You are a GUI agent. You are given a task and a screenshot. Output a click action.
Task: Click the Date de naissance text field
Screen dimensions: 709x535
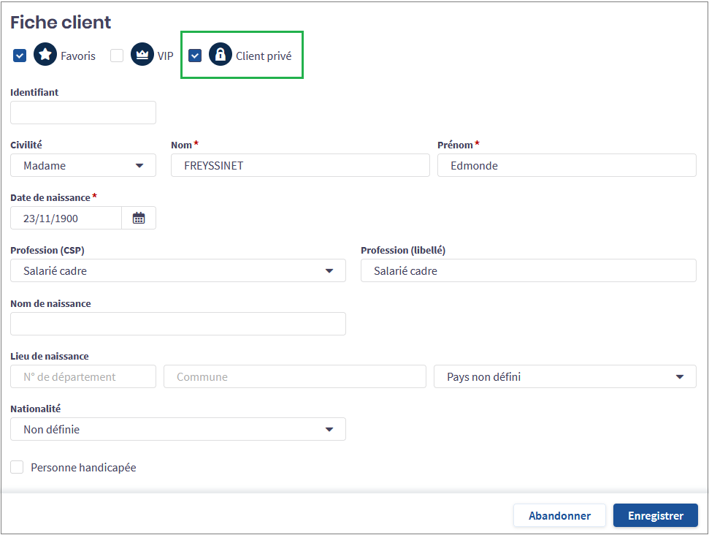66,218
